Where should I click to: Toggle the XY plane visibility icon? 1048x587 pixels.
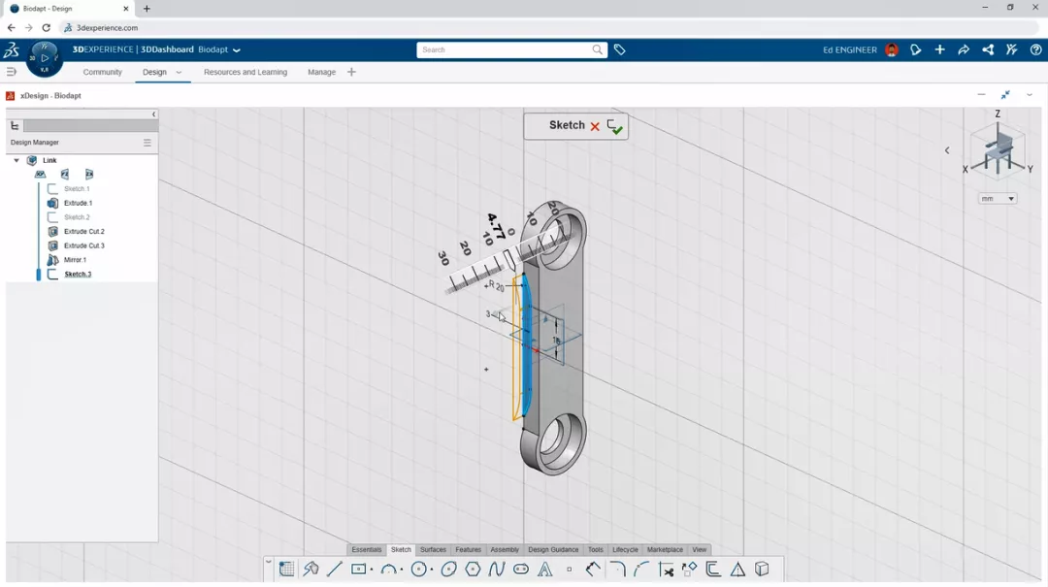40,175
